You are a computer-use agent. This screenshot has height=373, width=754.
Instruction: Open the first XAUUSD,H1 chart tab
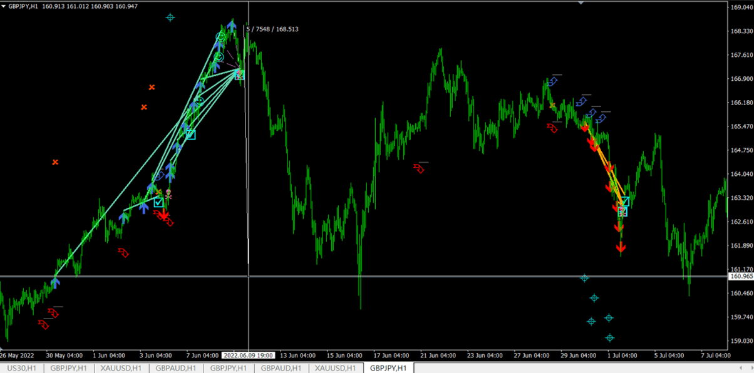tap(121, 368)
